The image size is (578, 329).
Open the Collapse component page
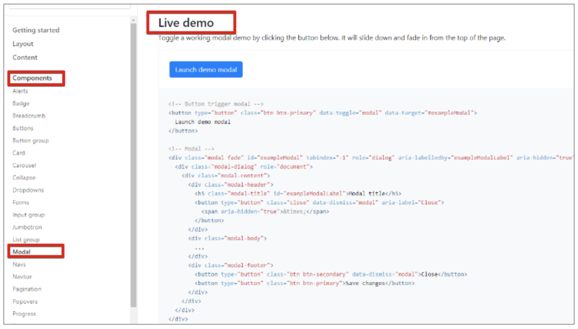pyautogui.click(x=24, y=178)
